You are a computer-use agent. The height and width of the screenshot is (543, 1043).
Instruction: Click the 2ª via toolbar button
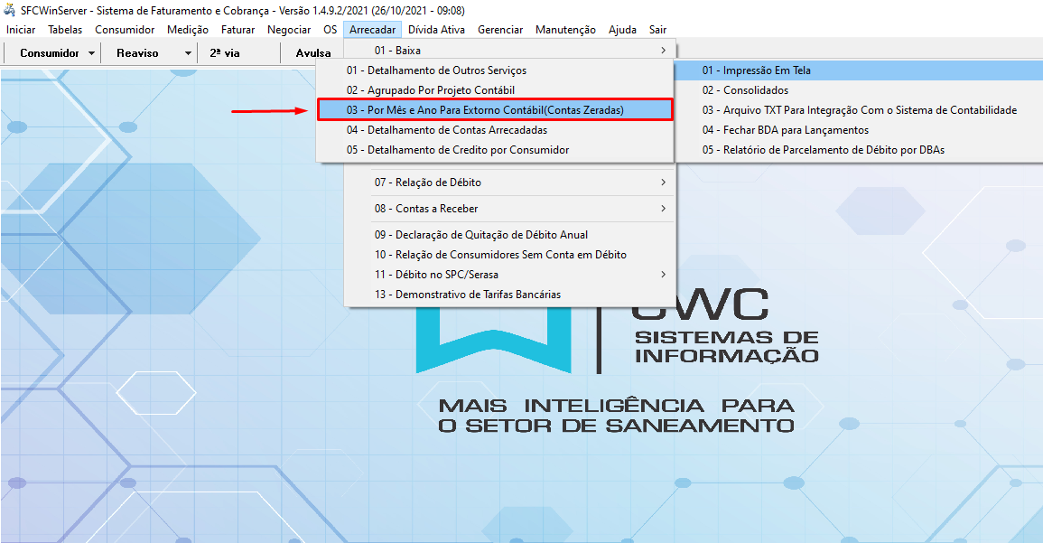coord(225,53)
